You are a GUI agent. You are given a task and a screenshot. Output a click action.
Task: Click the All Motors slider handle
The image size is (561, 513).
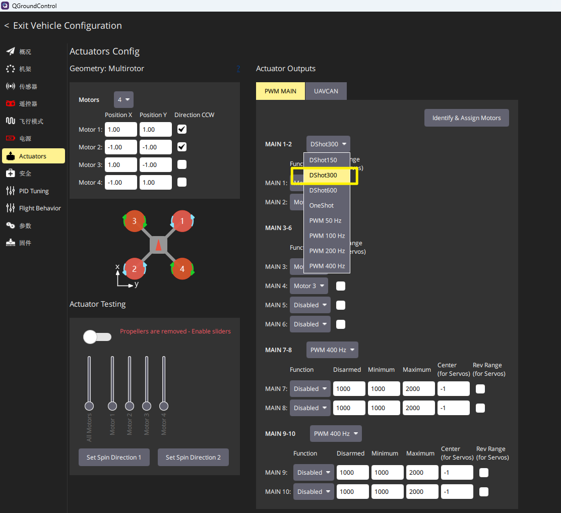click(89, 406)
